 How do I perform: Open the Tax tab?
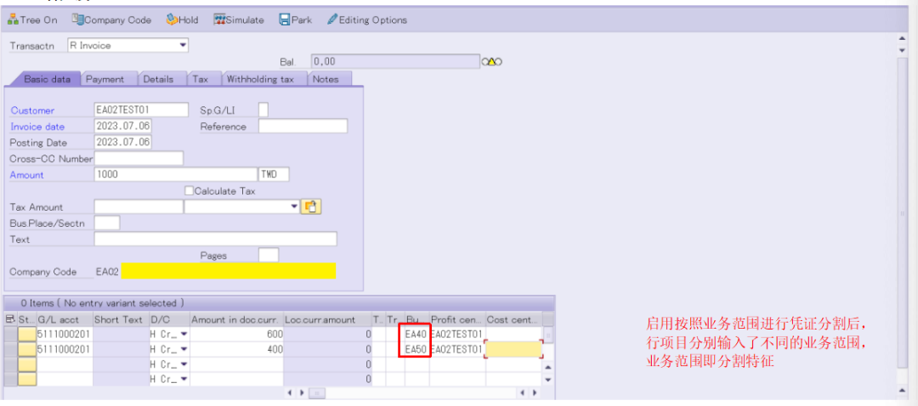coord(201,79)
